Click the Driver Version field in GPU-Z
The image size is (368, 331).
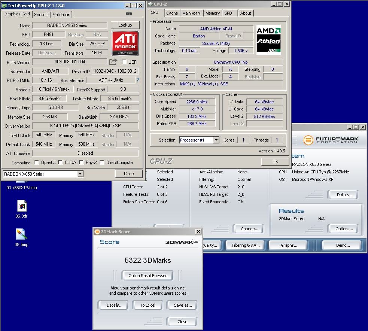click(85, 126)
